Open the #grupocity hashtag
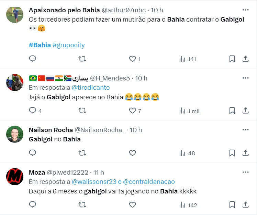Viewport: 257px width, 215px height. (69, 45)
